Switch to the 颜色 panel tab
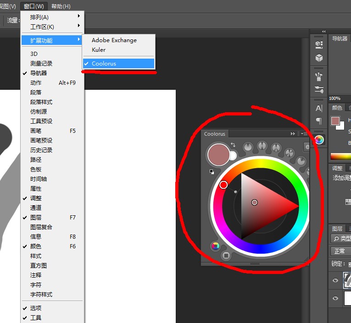The width and height of the screenshot is (351, 323). (337, 108)
